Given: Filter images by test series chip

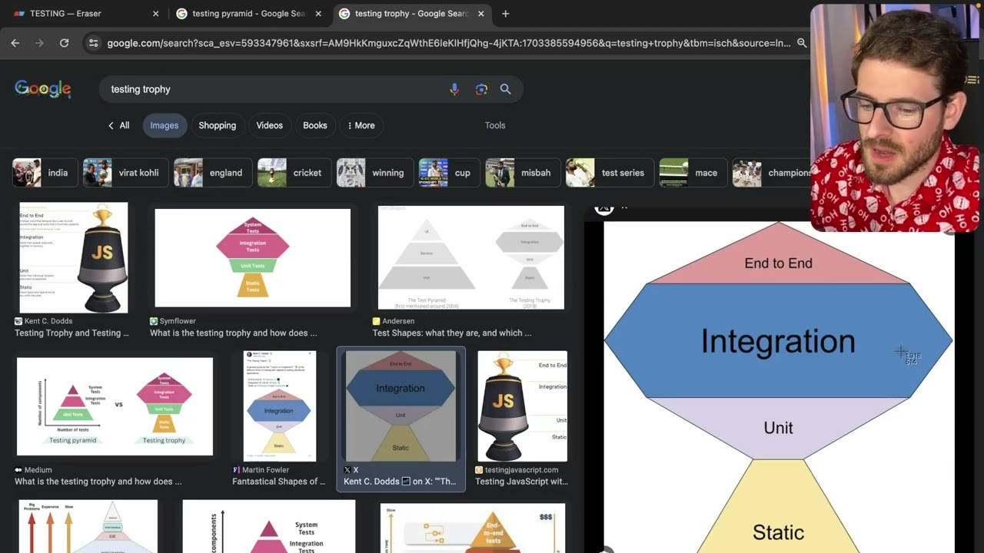Looking at the screenshot, I should tap(609, 173).
